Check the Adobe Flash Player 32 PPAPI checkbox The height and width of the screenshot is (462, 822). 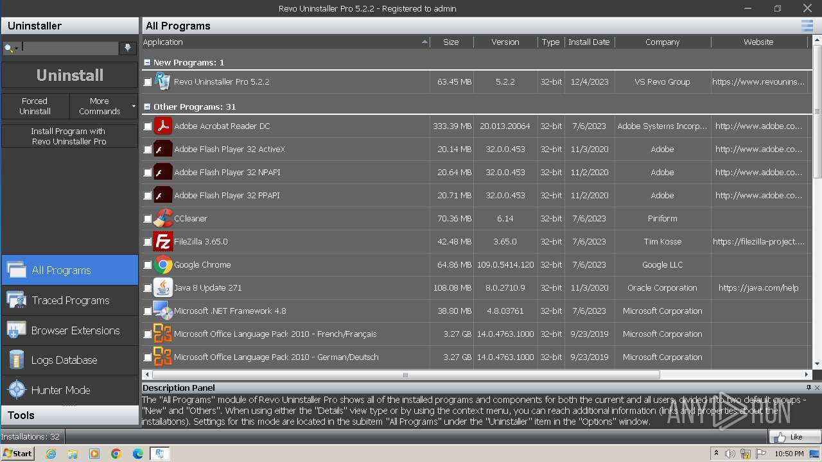tap(148, 196)
